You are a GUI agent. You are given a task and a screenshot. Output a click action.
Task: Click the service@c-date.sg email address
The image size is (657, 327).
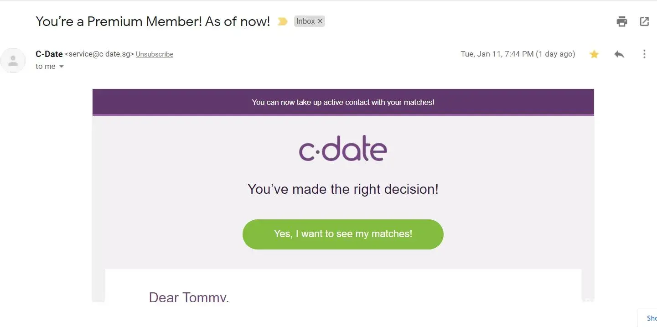coord(99,54)
